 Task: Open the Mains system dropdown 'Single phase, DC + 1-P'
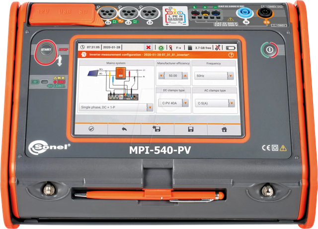tap(116, 107)
